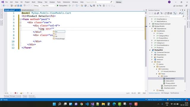190x107 pixels.
Task: Start debugging with the green MyAppWeb play button
Action: [x=58, y=6]
